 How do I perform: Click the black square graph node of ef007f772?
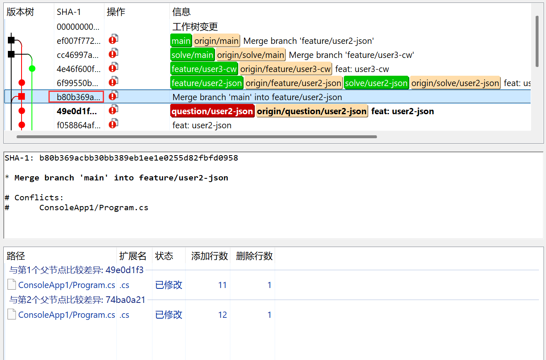[11, 40]
